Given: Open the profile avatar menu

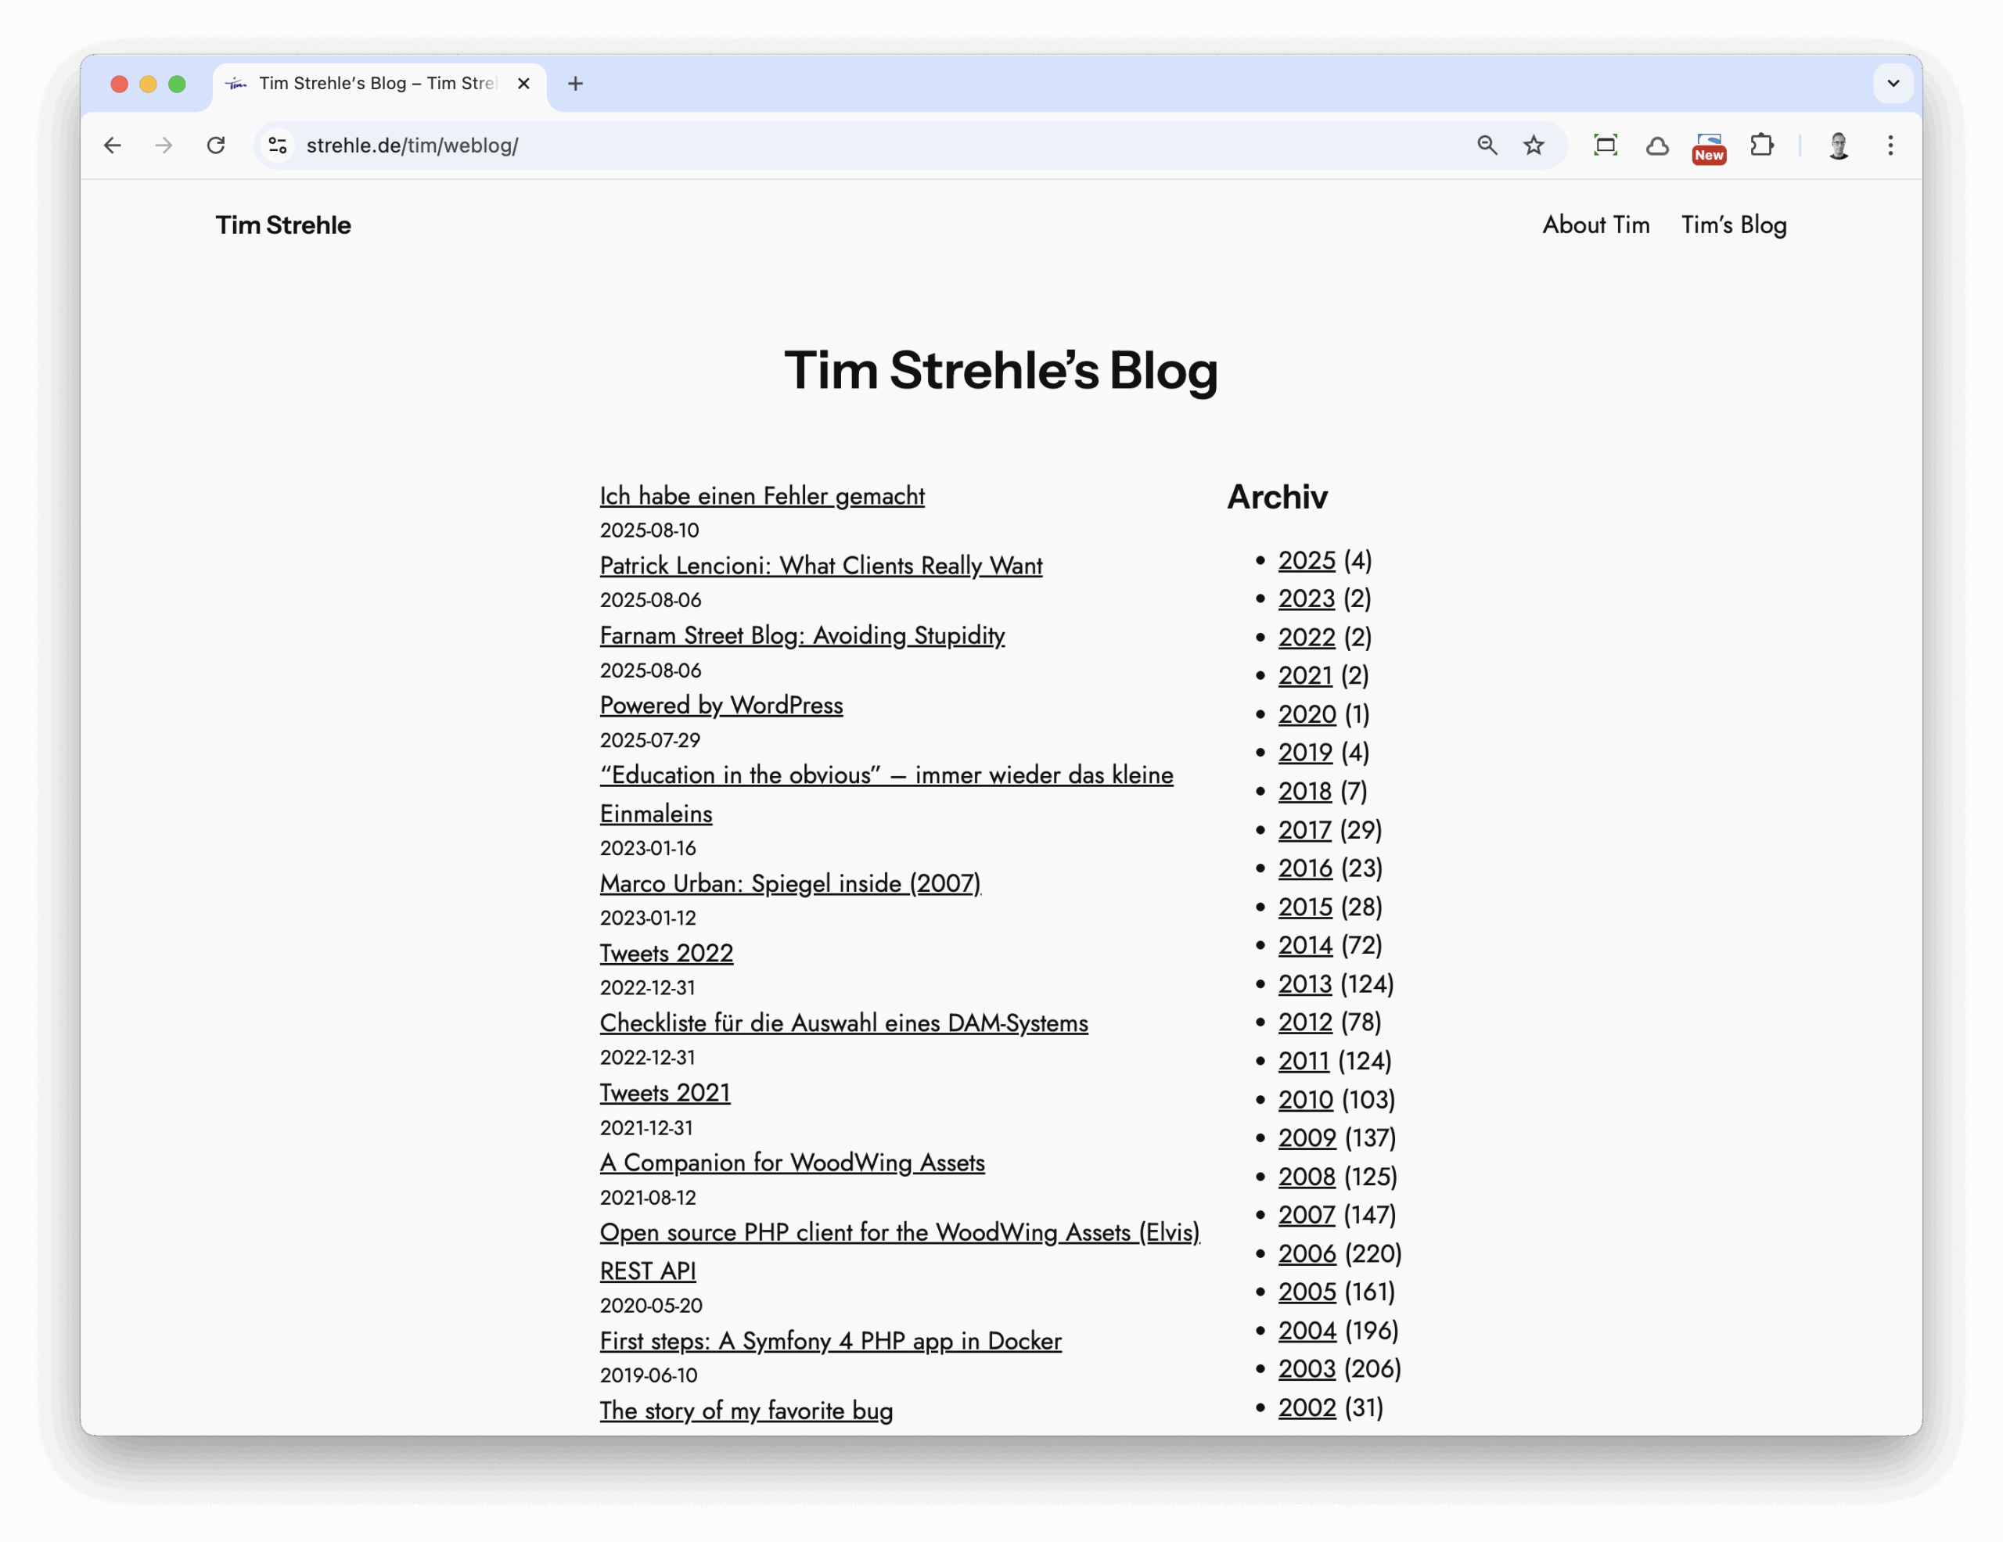Looking at the screenshot, I should [x=1838, y=145].
